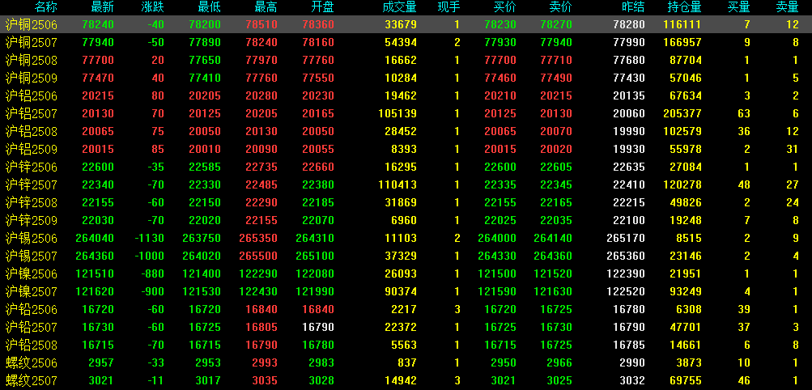Select the 沪铜2509 contract name
This screenshot has width=812, height=390.
tap(31, 78)
